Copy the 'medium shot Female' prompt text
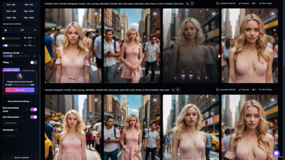 [x=187, y=4]
